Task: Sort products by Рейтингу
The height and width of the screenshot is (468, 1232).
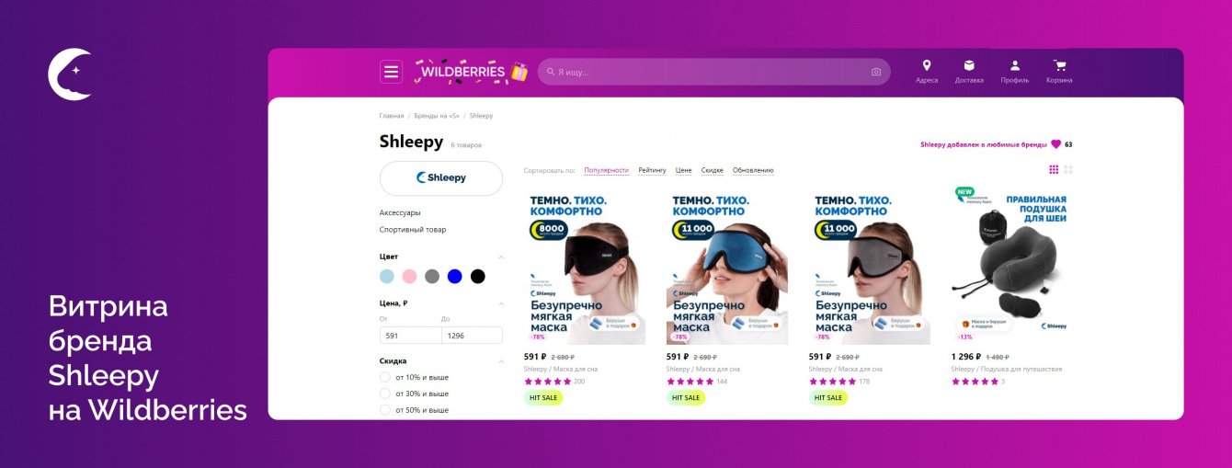Action: 652,170
